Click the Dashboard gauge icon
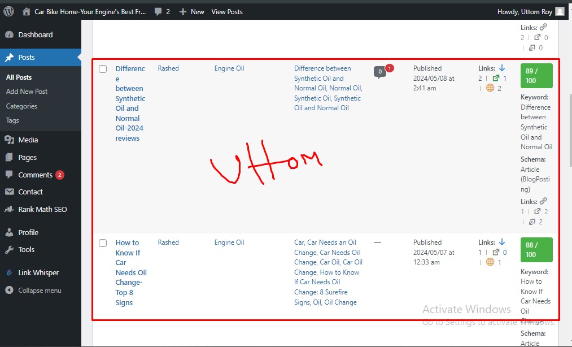Viewport: 572px width, 347px height. coord(9,34)
